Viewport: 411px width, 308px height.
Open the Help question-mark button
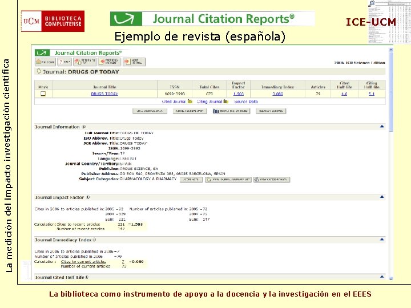[x=64, y=62]
